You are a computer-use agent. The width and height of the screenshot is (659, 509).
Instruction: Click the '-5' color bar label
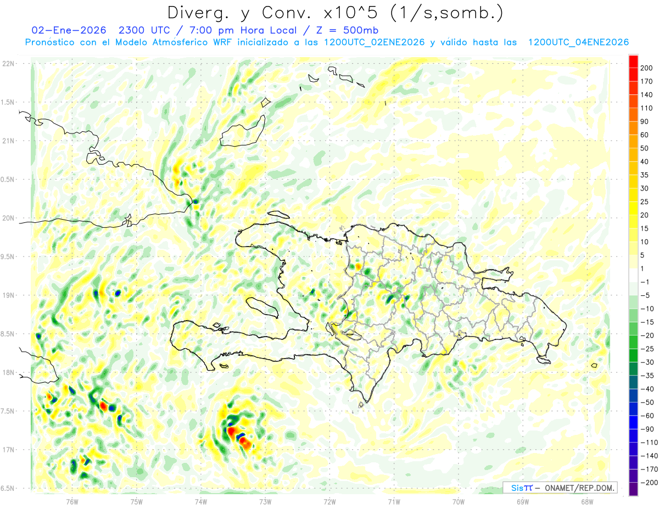point(646,295)
